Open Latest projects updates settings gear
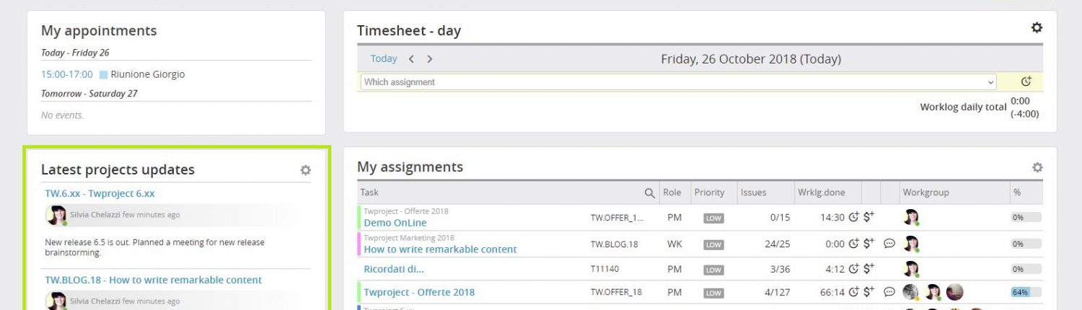 tap(306, 170)
